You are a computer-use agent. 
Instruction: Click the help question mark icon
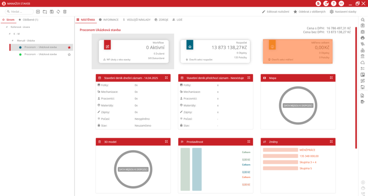(x=334, y=3)
